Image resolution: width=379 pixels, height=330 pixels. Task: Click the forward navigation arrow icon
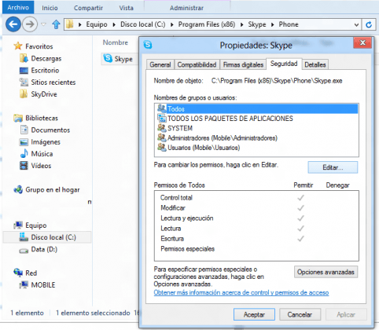30,24
